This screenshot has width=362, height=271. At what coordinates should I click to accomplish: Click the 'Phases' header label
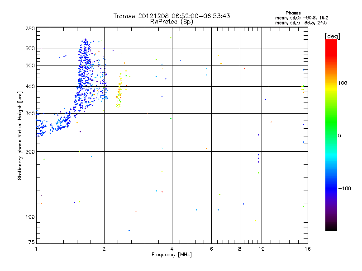click(293, 13)
